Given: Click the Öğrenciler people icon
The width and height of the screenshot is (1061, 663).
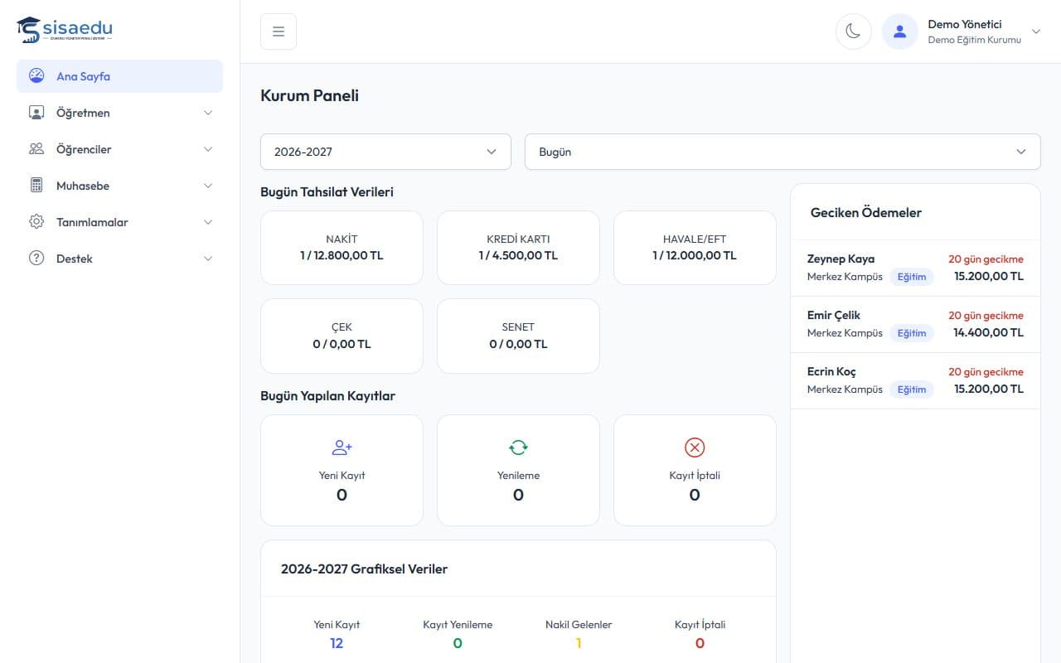Looking at the screenshot, I should click(x=36, y=149).
